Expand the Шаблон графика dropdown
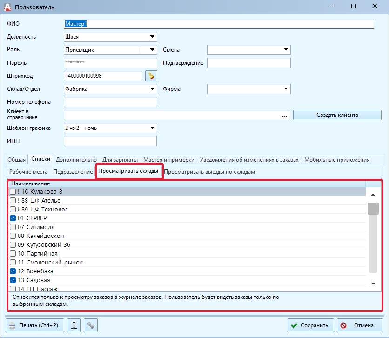This screenshot has height=338, width=389. 152,128
